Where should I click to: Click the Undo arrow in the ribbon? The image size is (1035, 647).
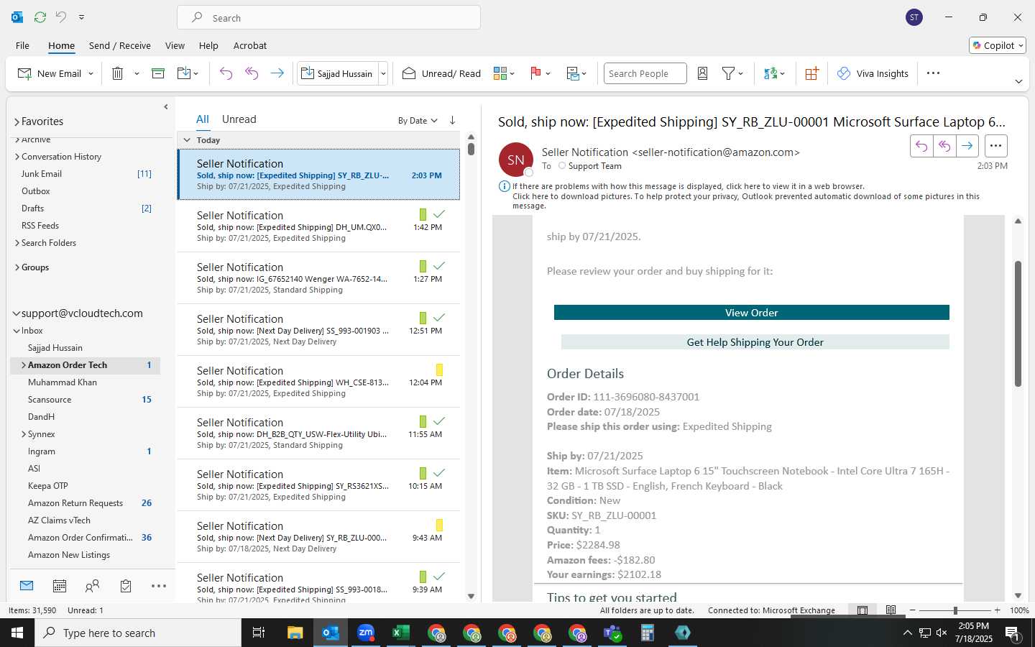click(226, 73)
